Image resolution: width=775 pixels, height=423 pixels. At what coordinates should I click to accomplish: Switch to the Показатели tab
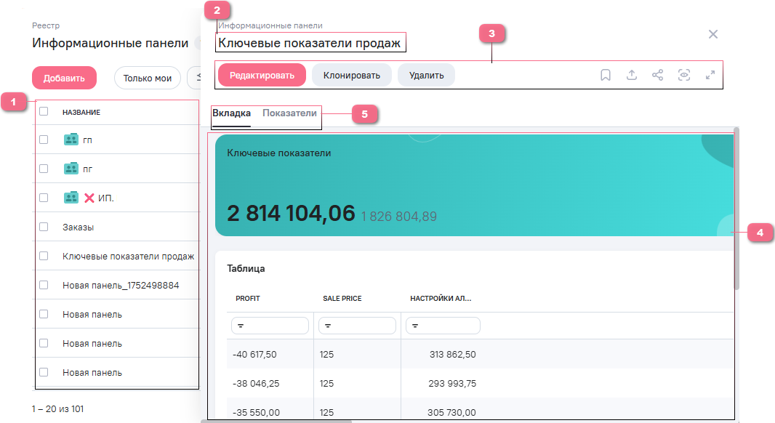click(x=289, y=113)
